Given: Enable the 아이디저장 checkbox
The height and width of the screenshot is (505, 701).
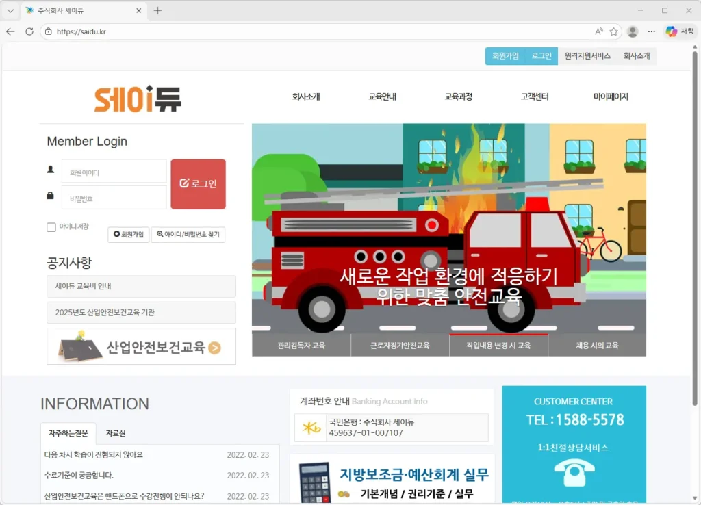Looking at the screenshot, I should 51,227.
